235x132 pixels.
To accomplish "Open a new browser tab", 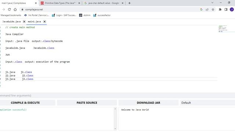I will click(129, 3).
